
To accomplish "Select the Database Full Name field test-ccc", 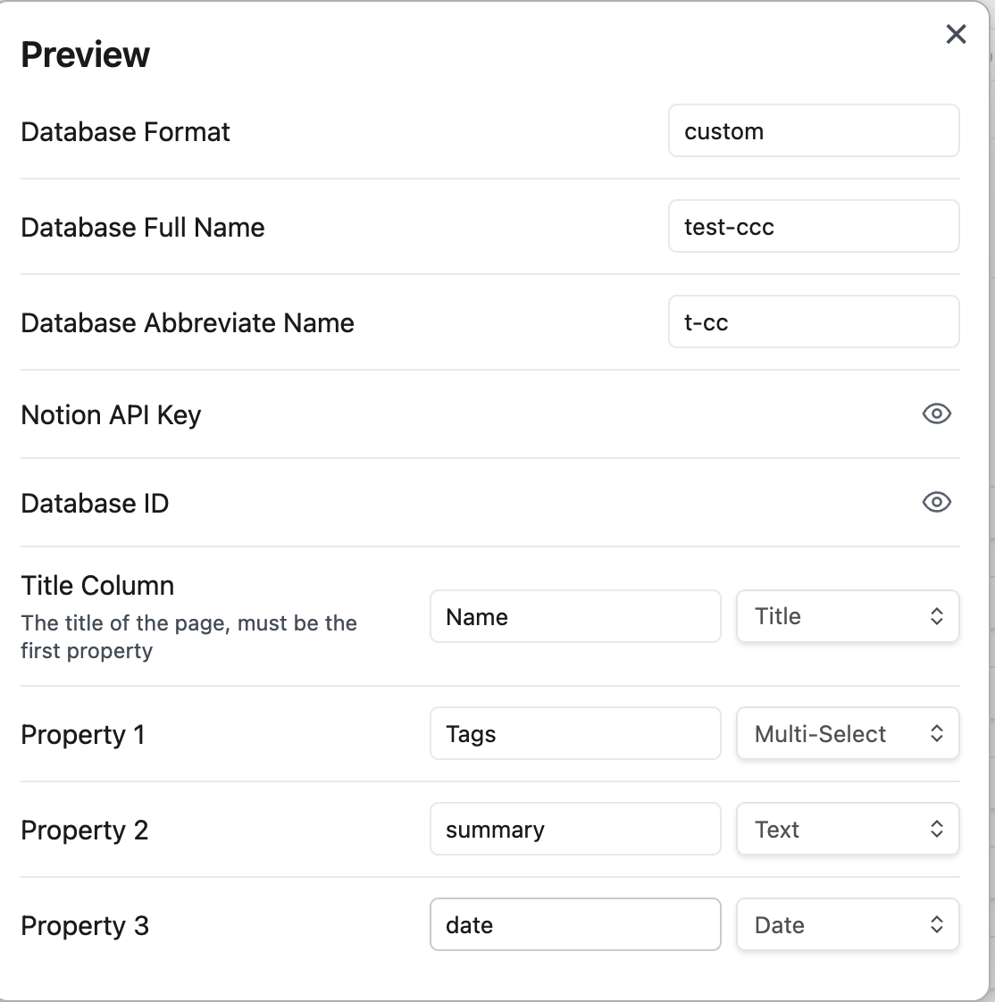I will coord(814,226).
